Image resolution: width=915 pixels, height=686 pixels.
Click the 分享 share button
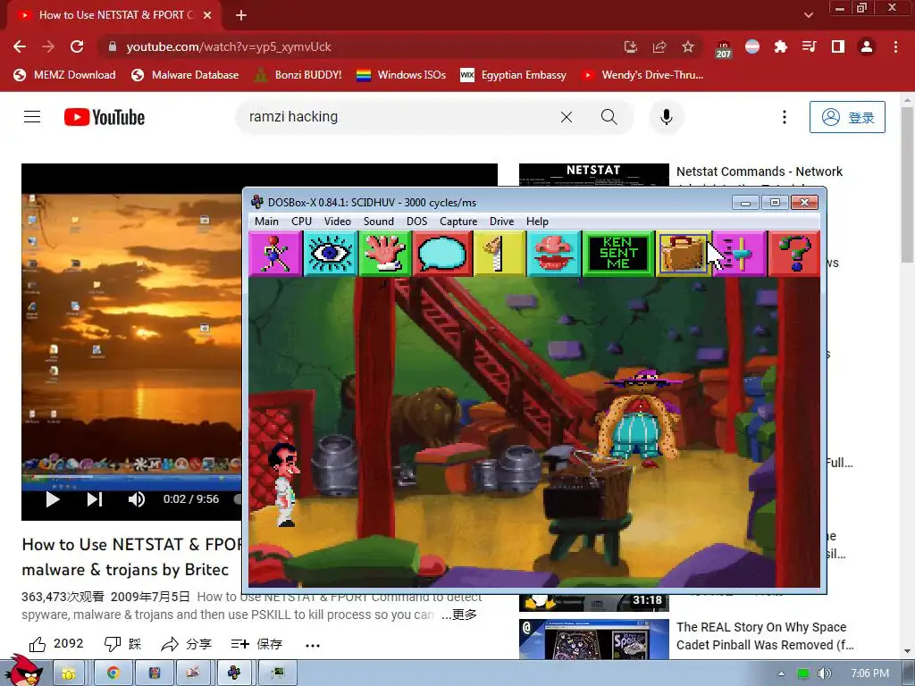186,643
